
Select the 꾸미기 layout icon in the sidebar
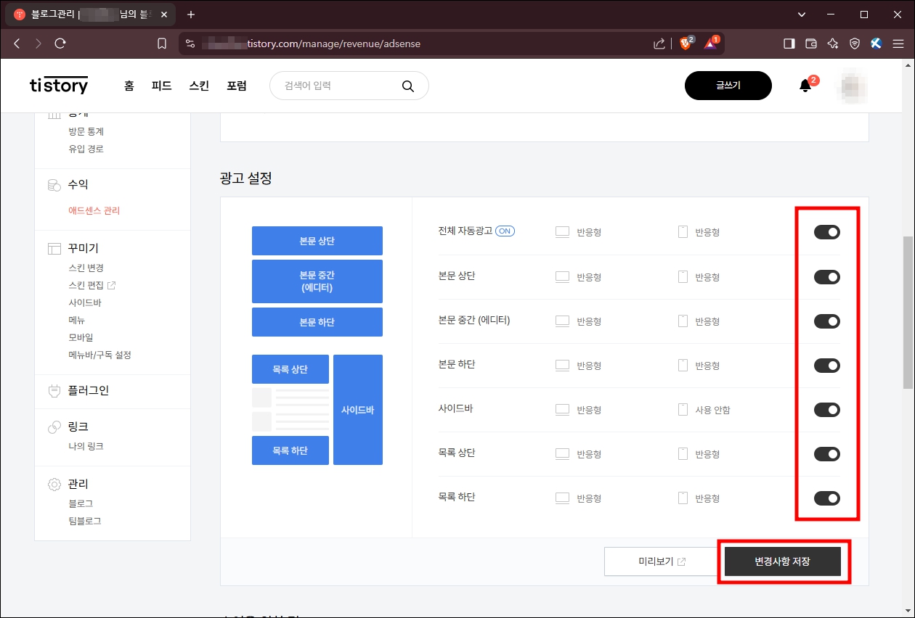(x=54, y=248)
